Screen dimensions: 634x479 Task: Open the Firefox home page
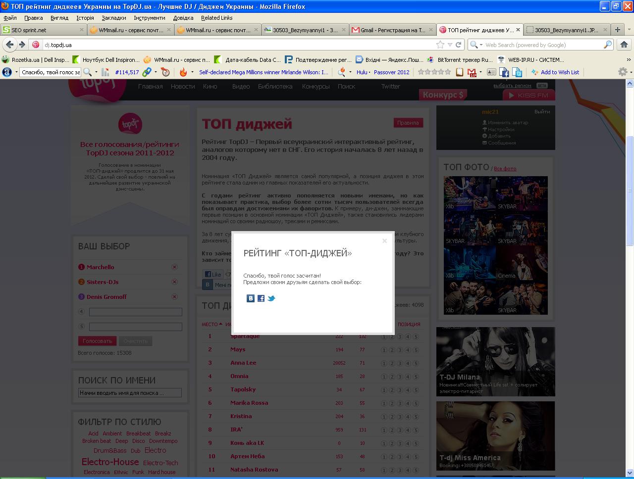point(624,45)
